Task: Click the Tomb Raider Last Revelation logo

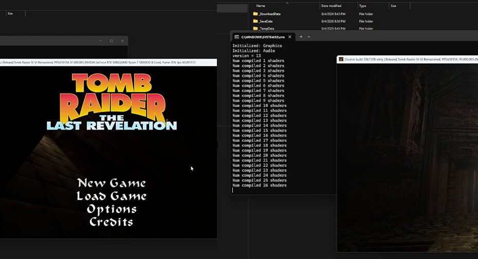Action: pos(112,102)
